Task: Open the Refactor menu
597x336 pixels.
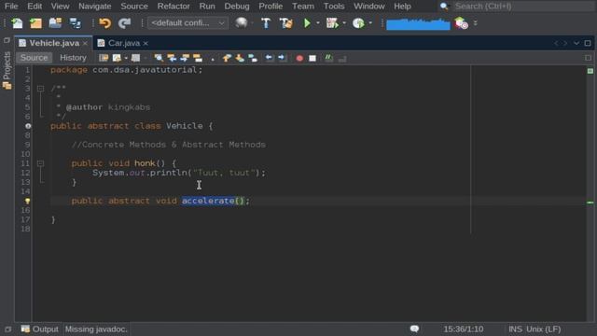Action: (x=174, y=7)
